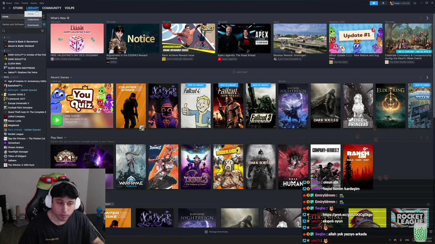This screenshot has height=244, width=435.
Task: Click Manage Downloads icon at bottom
Action: (x=206, y=232)
